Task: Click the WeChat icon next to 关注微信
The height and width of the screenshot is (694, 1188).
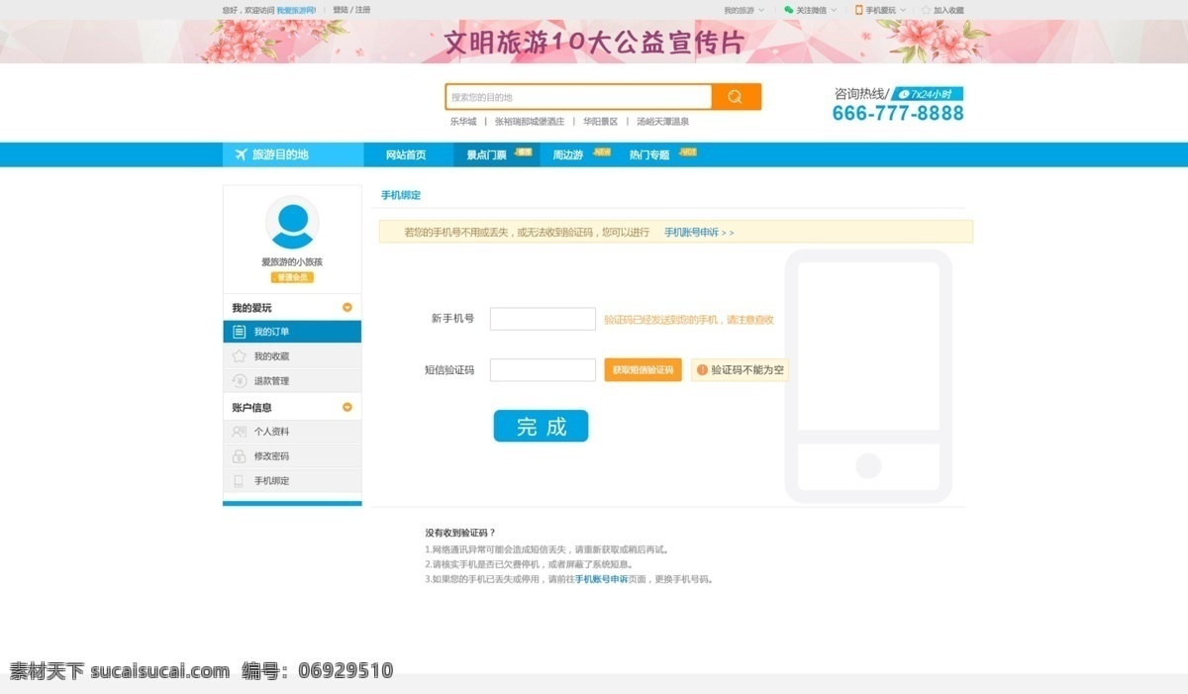Action: click(789, 10)
